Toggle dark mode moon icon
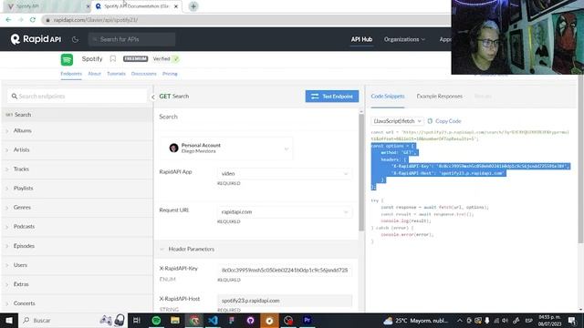 pos(75,39)
